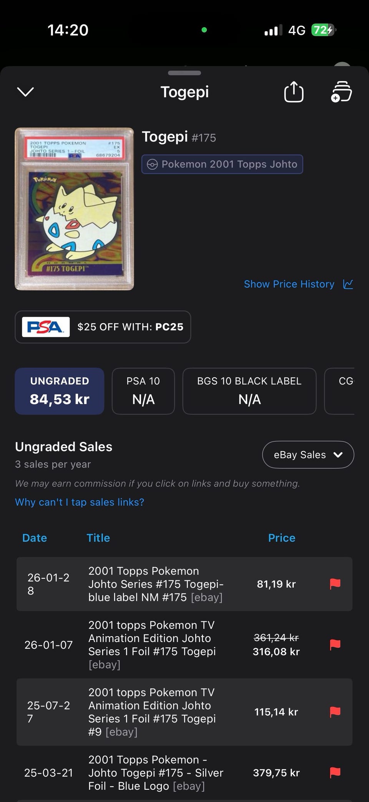Open the Pokemon 2001 Topps Johto set
The width and height of the screenshot is (369, 802).
tap(222, 164)
